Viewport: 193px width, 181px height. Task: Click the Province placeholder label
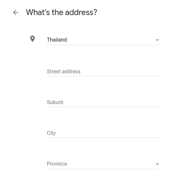[57, 164]
